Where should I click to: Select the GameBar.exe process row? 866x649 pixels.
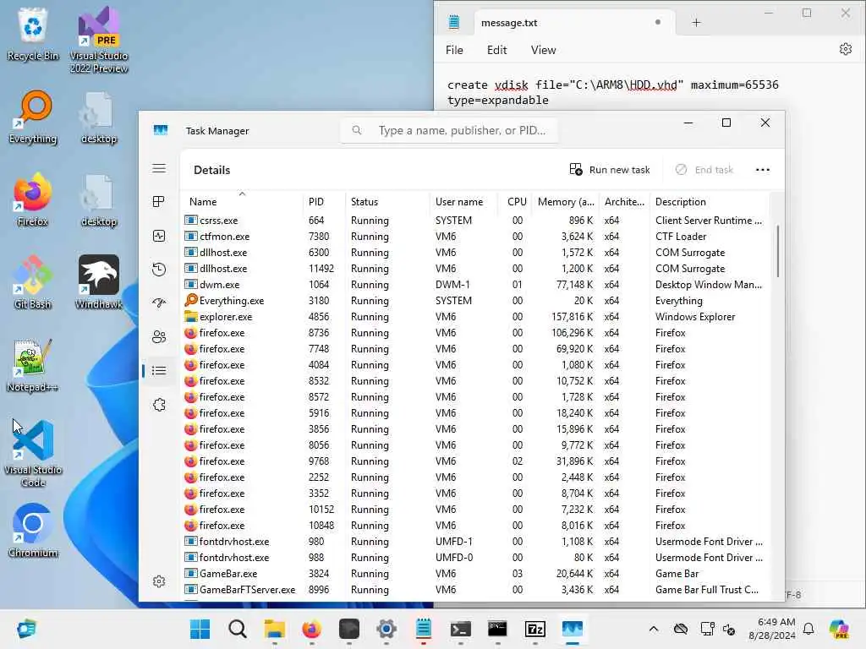click(475, 574)
